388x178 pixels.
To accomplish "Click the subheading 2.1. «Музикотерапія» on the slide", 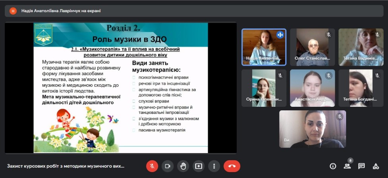I will pyautogui.click(x=125, y=52).
